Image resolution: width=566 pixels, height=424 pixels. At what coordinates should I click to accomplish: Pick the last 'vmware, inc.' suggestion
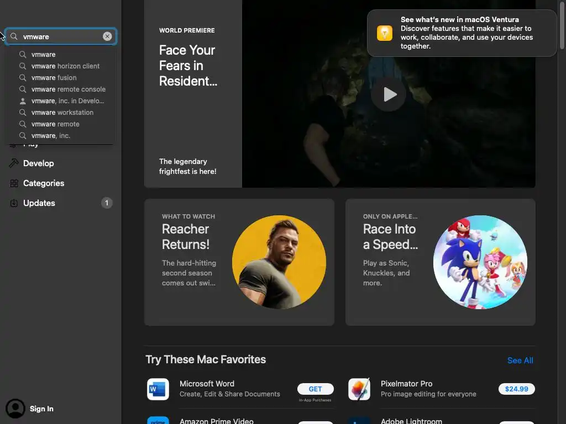[x=50, y=136]
